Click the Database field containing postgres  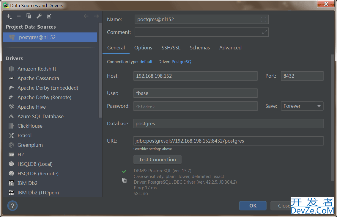[x=228, y=124]
